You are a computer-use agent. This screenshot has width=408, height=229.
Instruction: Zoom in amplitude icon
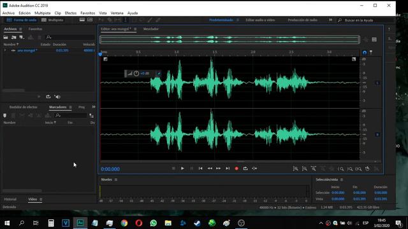[296, 169]
